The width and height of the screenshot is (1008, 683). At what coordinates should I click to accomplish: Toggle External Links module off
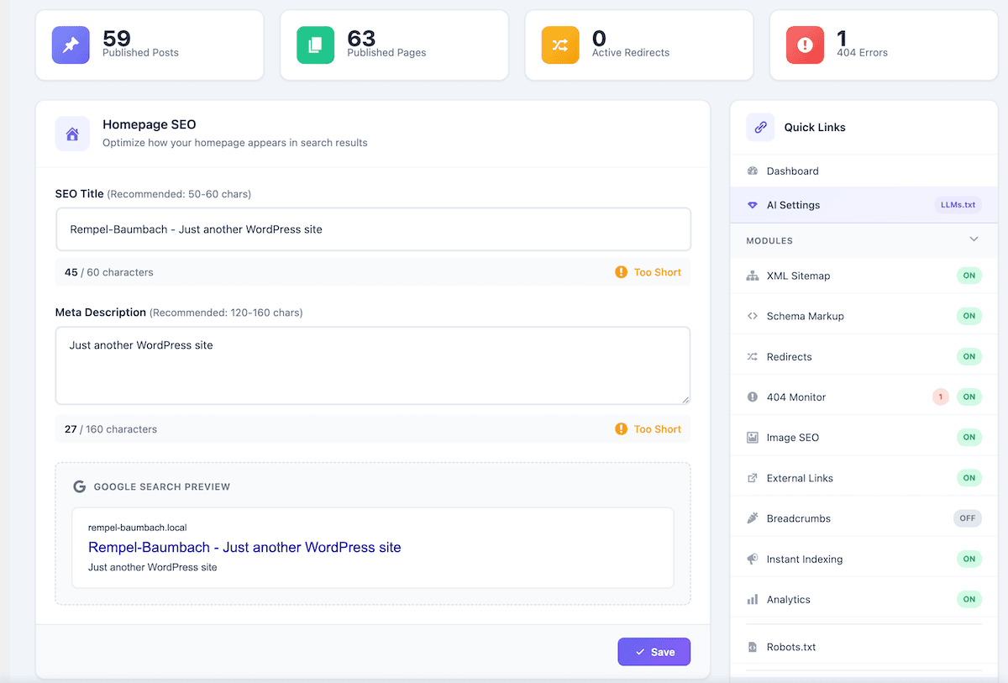pyautogui.click(x=969, y=478)
